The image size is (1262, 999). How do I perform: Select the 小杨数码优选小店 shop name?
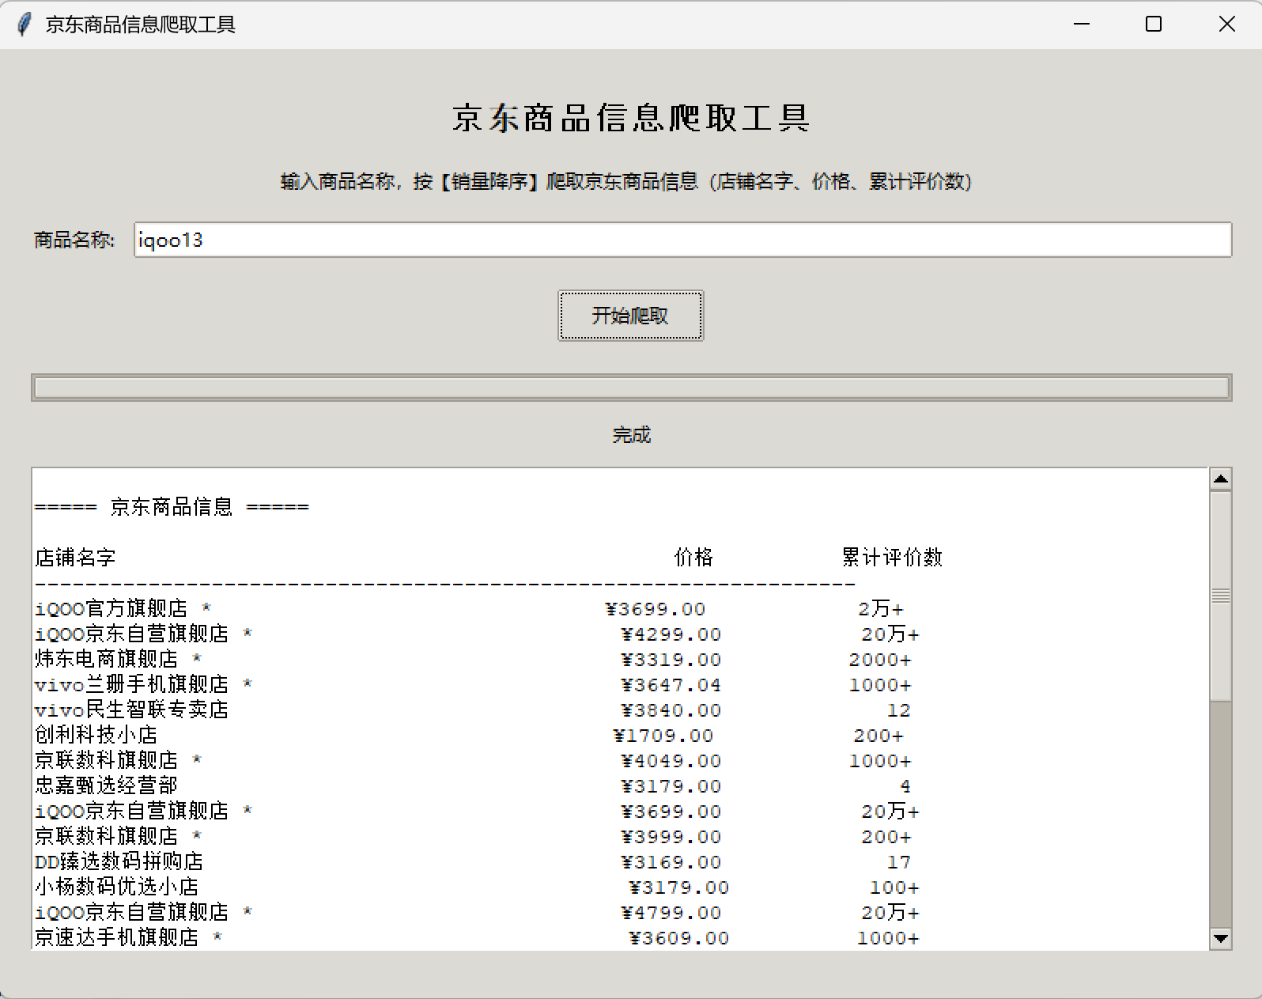tap(116, 887)
